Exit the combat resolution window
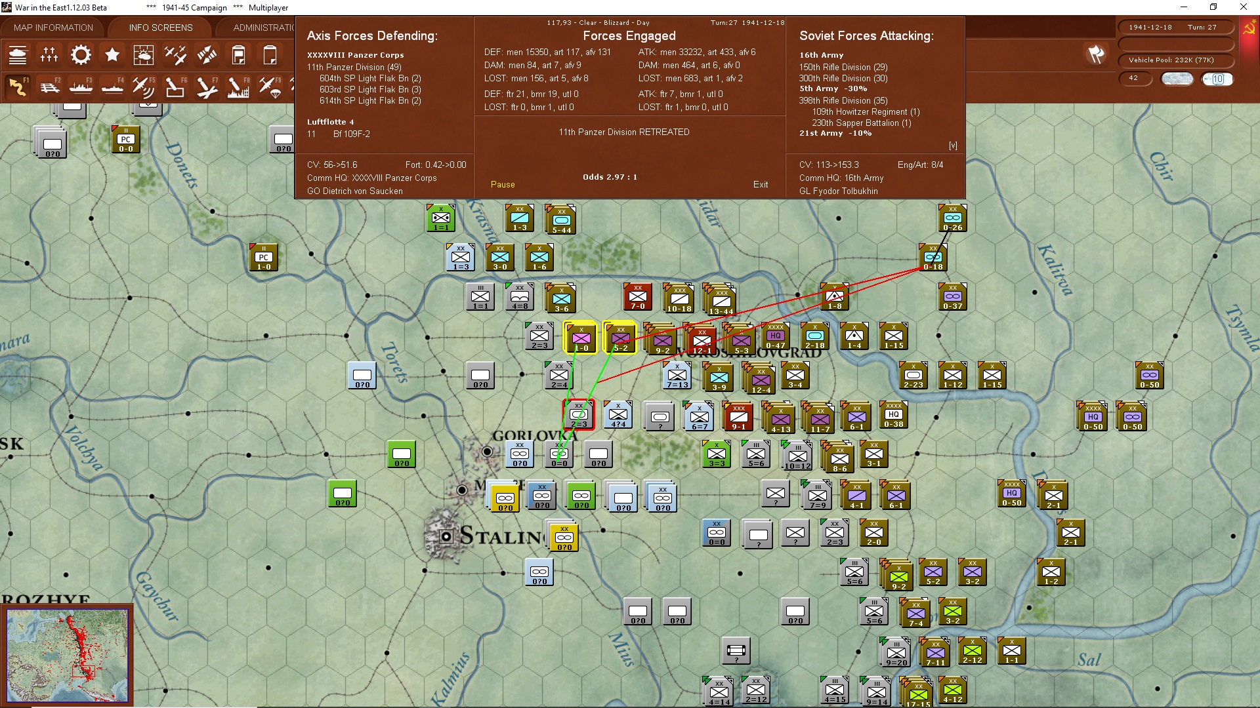The image size is (1260, 708). point(761,185)
